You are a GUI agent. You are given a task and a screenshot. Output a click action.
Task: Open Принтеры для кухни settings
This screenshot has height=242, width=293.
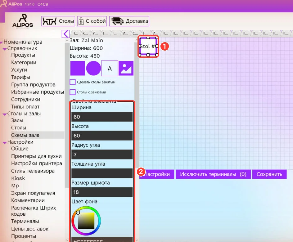click(36, 156)
